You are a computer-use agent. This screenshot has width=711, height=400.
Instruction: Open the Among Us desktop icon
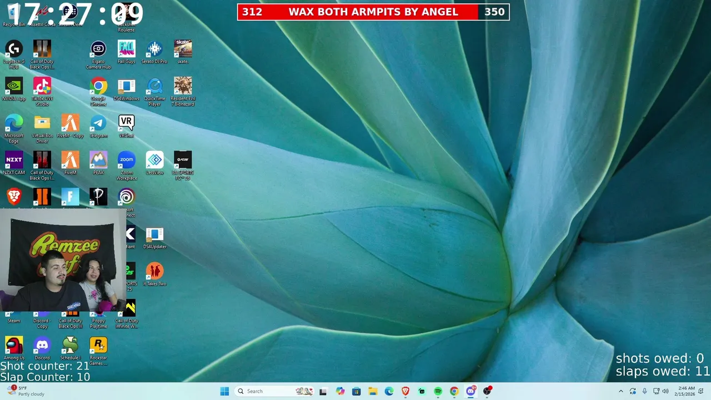14,349
